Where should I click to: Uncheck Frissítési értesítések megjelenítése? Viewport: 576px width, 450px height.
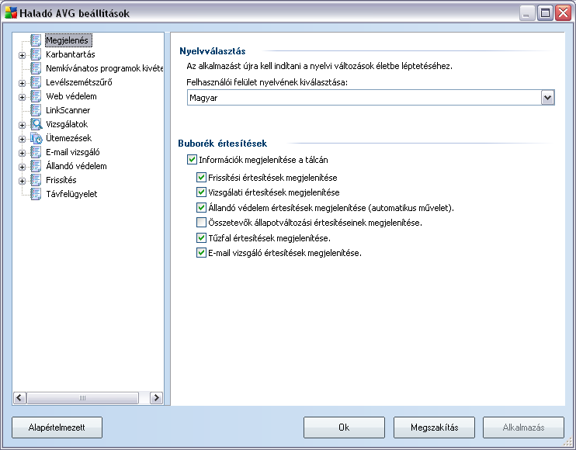201,177
